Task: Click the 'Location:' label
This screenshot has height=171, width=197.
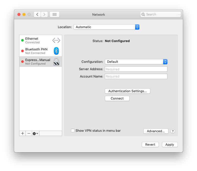Action: [65, 27]
